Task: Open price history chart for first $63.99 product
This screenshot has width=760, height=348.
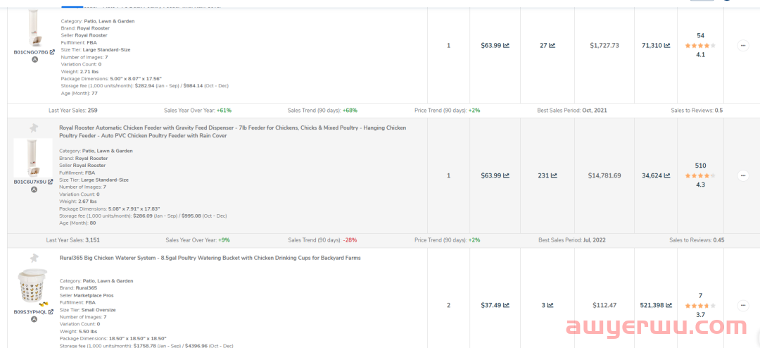Action: pos(507,46)
